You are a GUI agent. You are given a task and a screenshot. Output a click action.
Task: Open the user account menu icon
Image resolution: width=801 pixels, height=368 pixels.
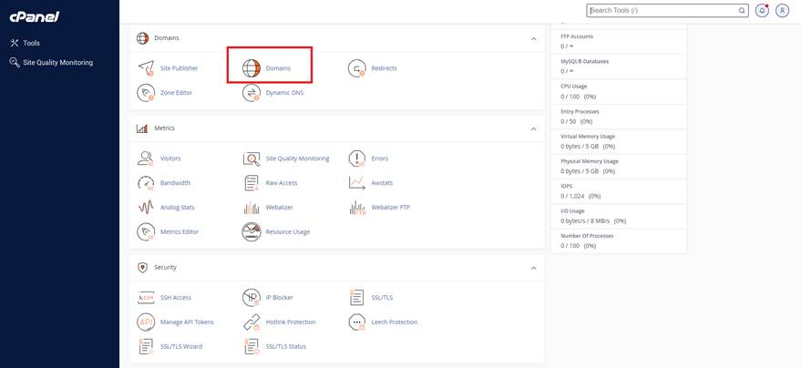(782, 11)
